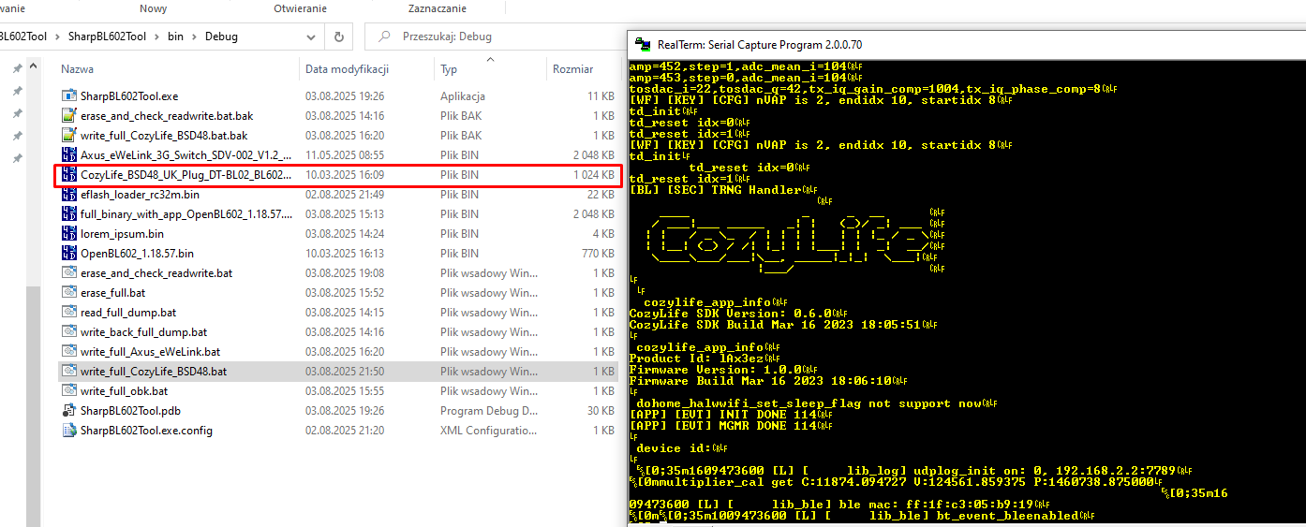Viewport: 1306px width, 527px height.
Task: Click the refresh button in the address bar
Action: pos(339,37)
